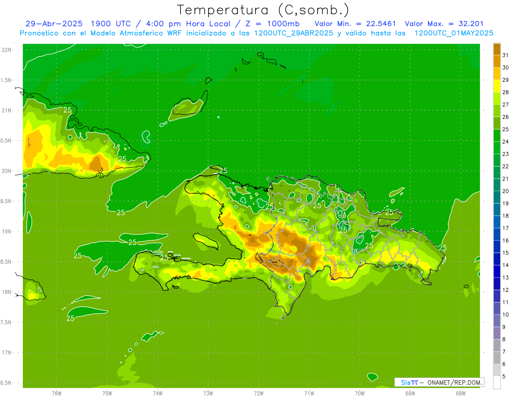Select the "Z = 1000mb" level label
The height and width of the screenshot is (399, 517).
pyautogui.click(x=273, y=24)
